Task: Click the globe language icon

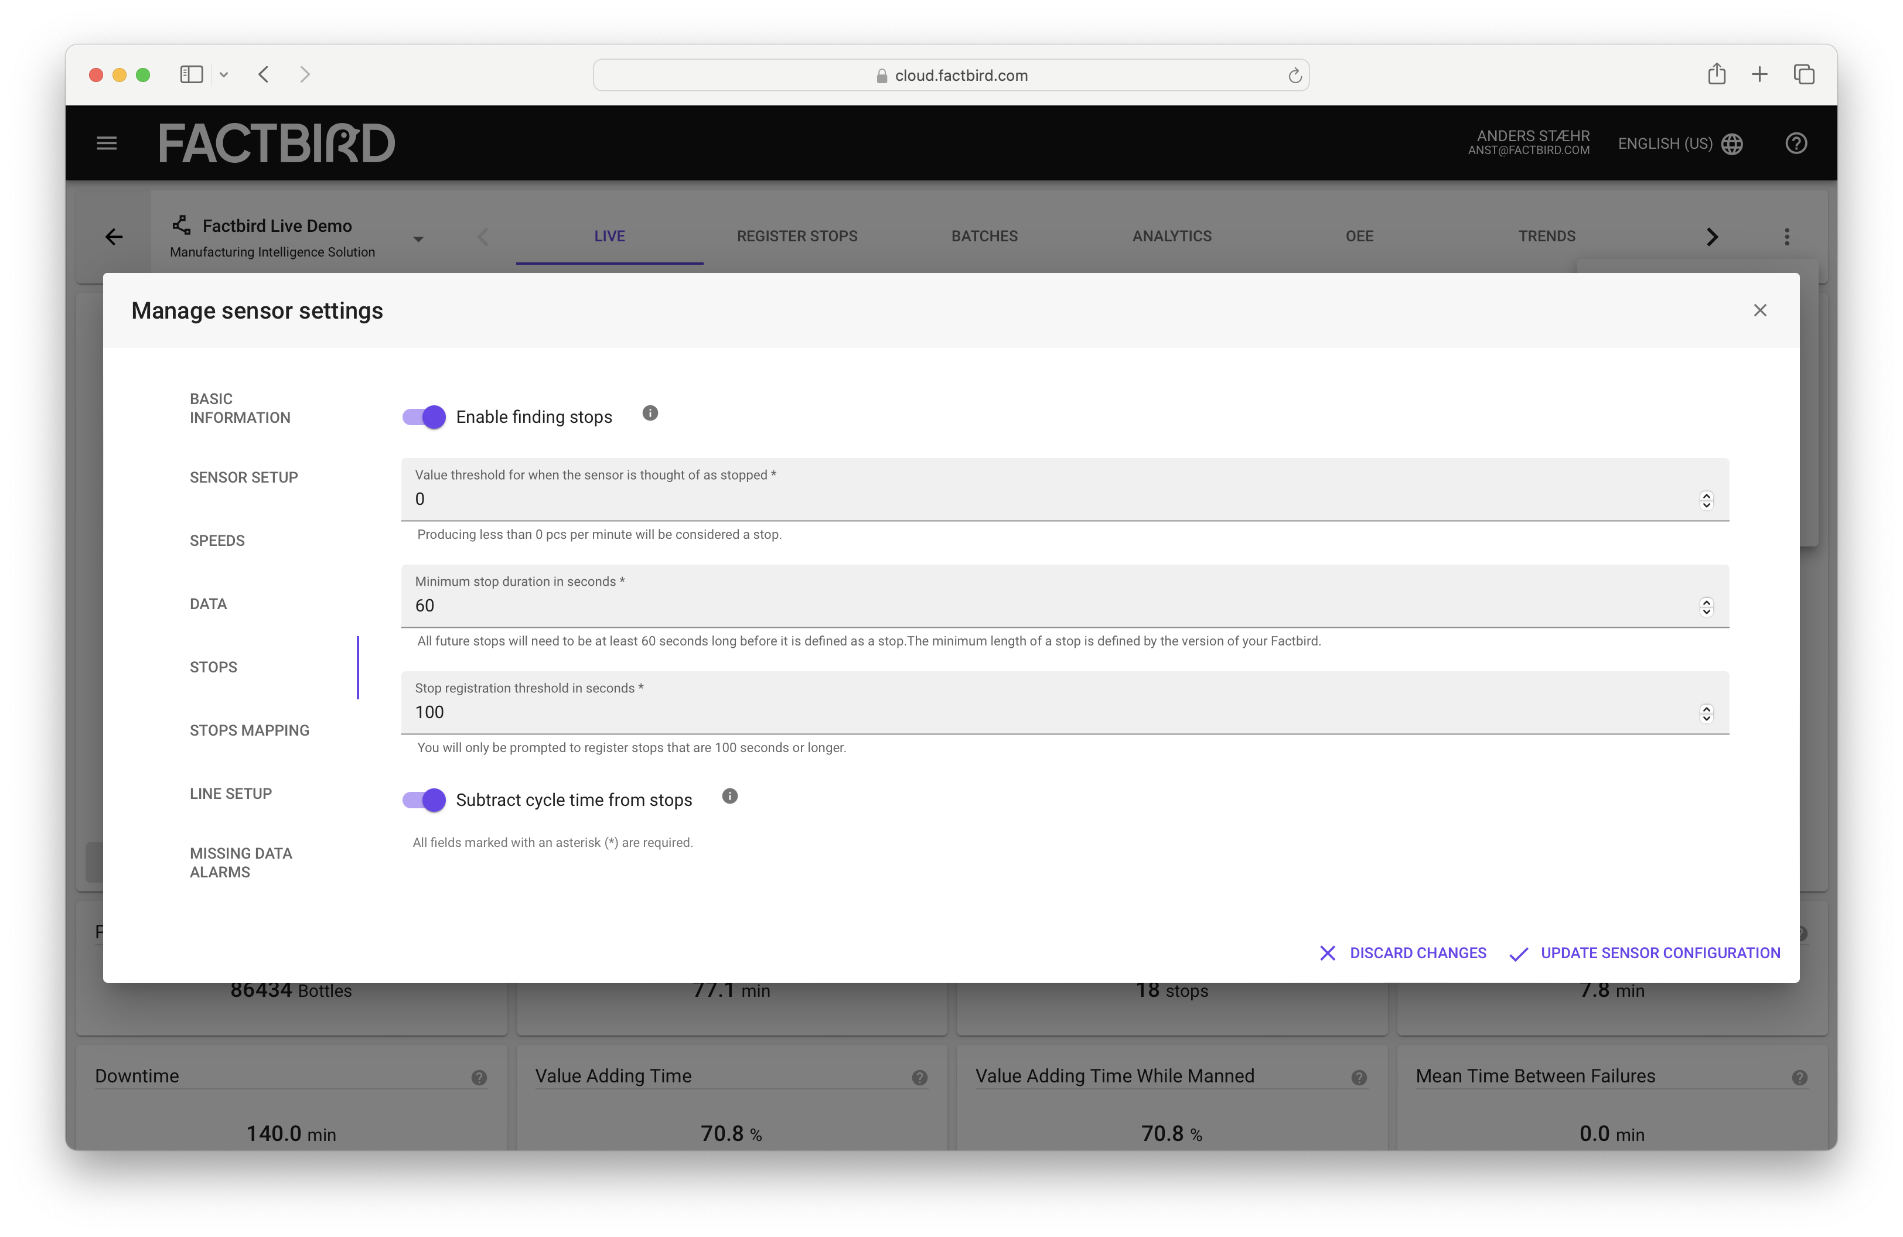Action: click(x=1732, y=144)
